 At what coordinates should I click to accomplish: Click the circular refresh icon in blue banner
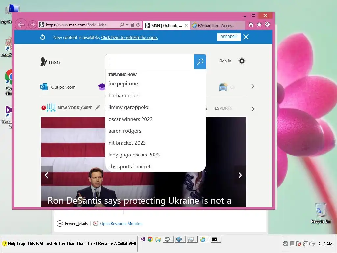pyautogui.click(x=43, y=37)
